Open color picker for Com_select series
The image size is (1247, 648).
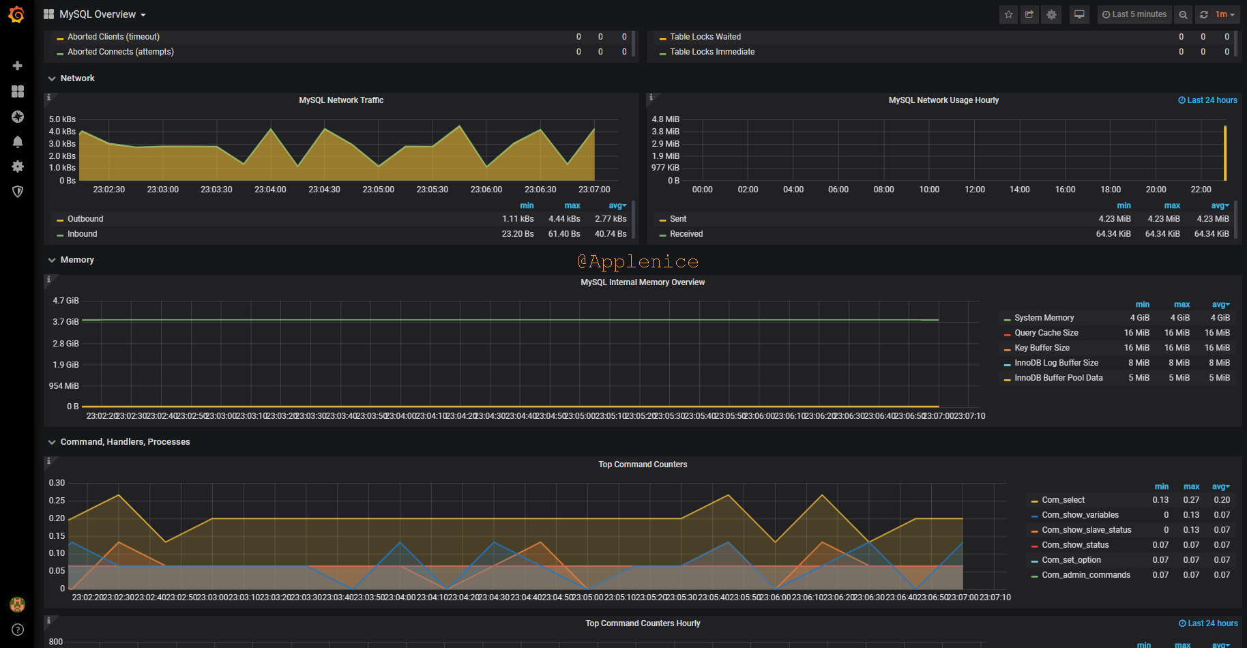pos(1034,501)
